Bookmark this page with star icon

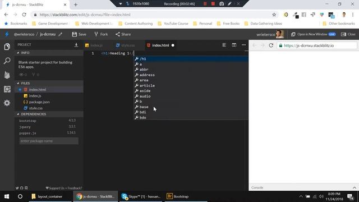[274, 15]
